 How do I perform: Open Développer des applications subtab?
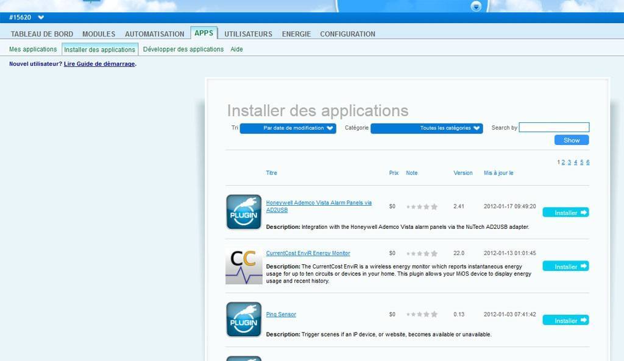[183, 49]
